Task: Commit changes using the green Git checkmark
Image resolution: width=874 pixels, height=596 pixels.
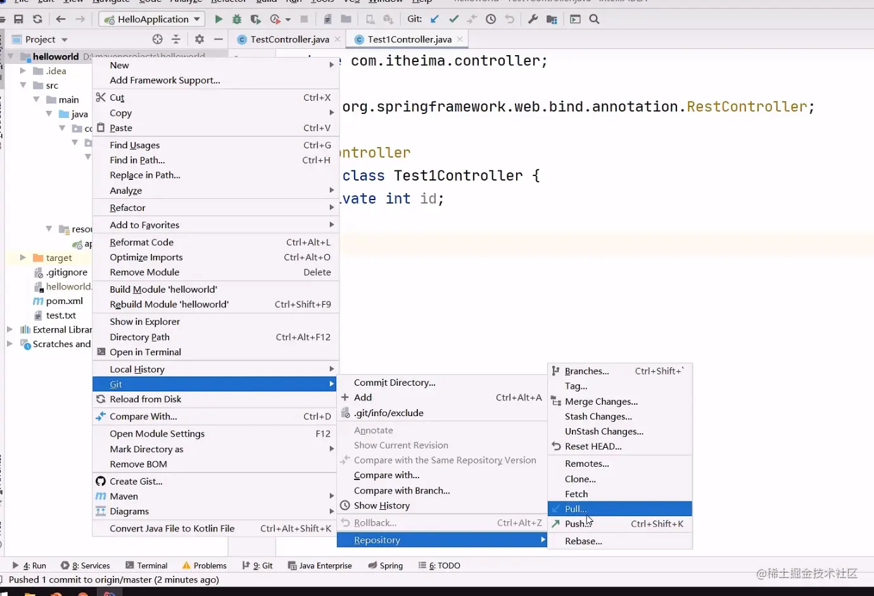Action: point(453,19)
